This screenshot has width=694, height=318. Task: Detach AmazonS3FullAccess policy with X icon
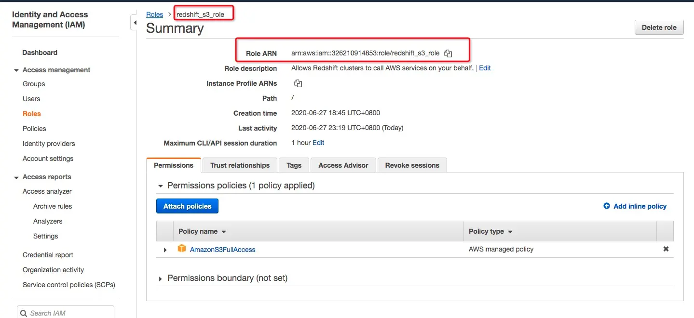click(x=666, y=249)
